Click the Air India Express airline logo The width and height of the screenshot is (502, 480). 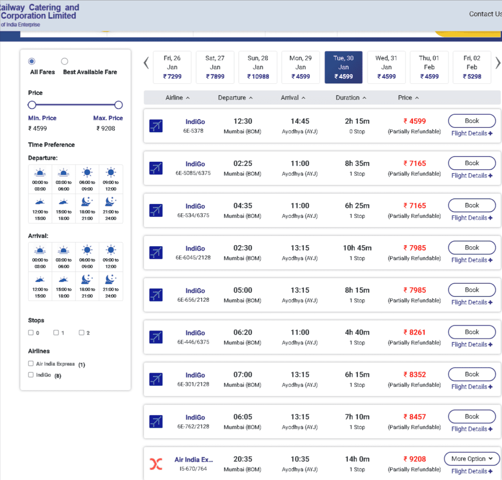point(156,463)
